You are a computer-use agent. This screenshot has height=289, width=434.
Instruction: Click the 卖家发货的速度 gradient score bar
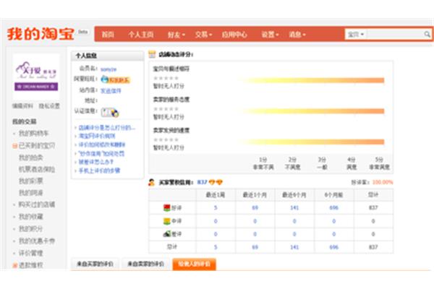click(311, 142)
